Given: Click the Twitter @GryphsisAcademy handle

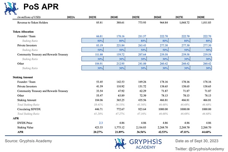Looking at the screenshot, I should 200,148.
